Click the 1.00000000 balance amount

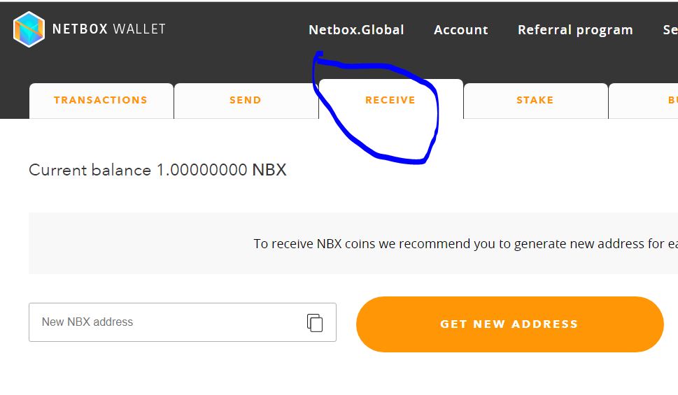point(202,170)
